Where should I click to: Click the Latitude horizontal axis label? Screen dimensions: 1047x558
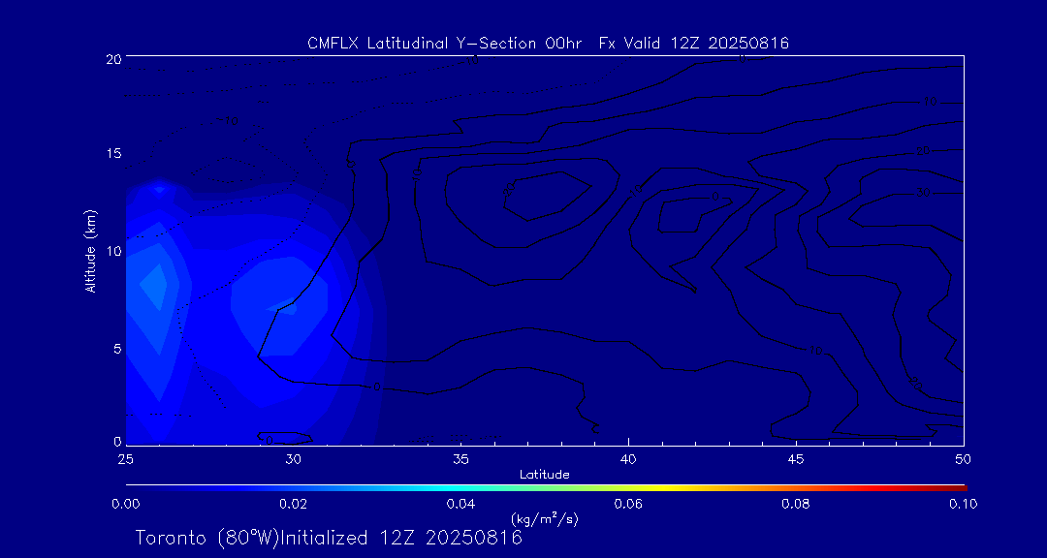[x=544, y=475]
